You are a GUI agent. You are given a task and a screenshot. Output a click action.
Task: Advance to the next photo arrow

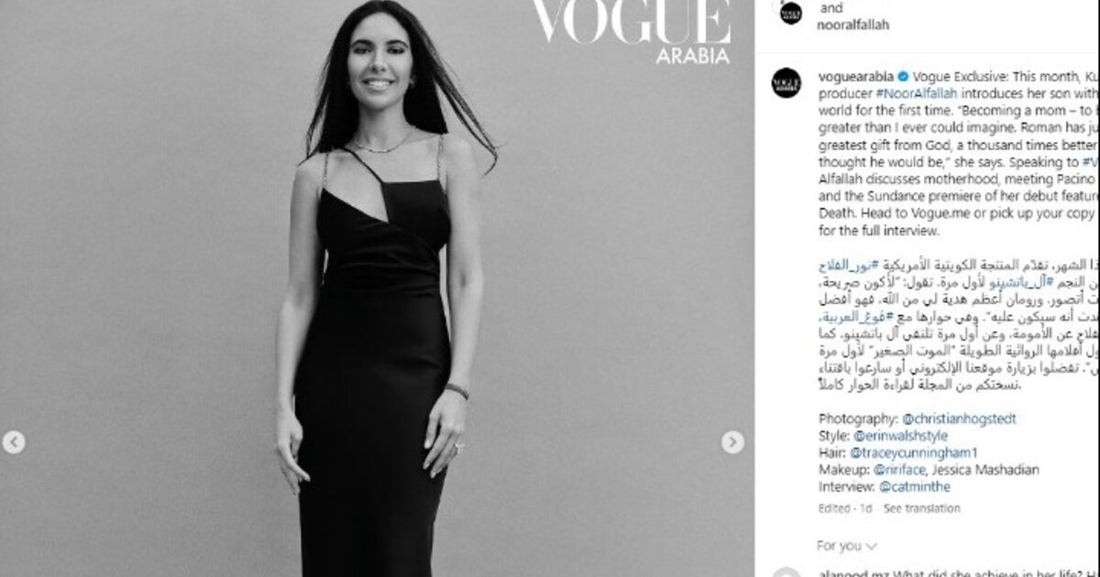[732, 442]
